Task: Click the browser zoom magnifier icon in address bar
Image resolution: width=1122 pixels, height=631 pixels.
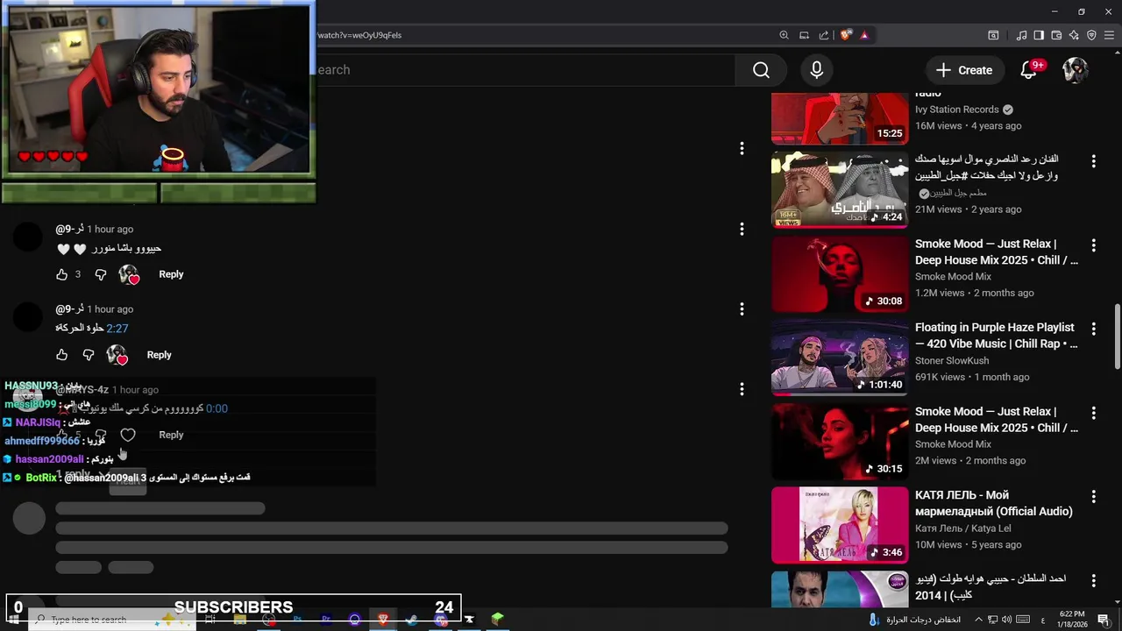Action: (x=784, y=35)
